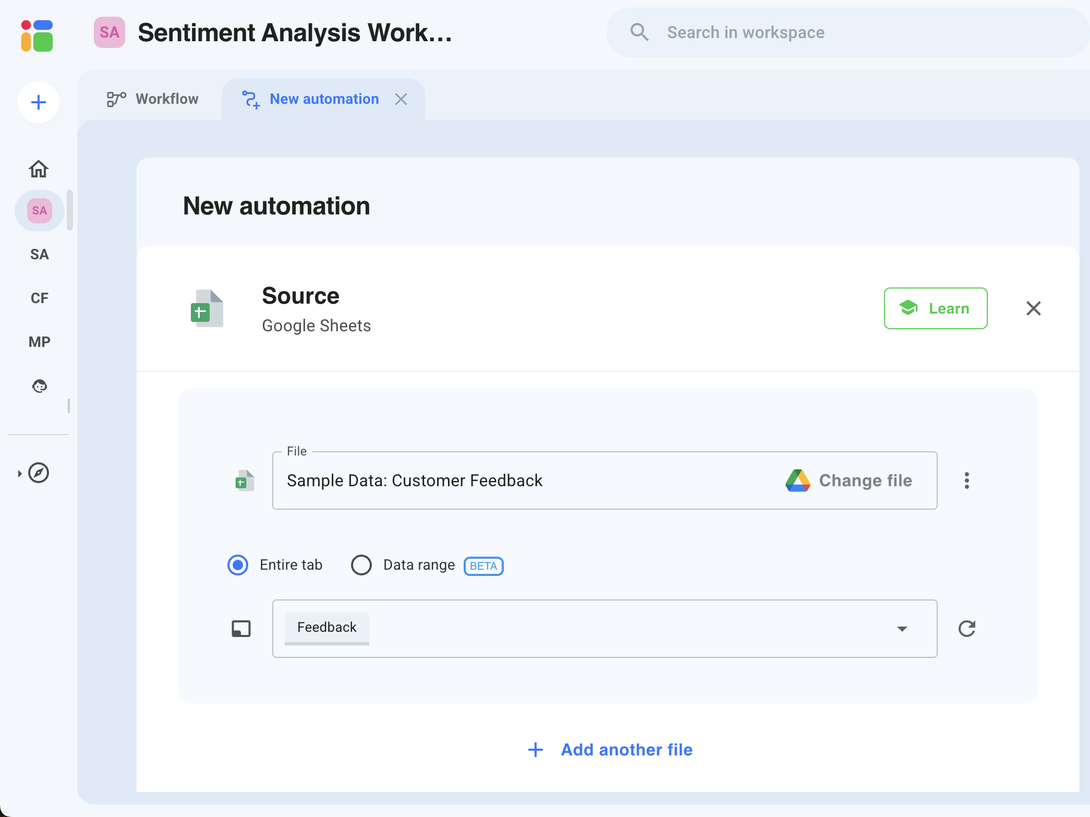This screenshot has width=1090, height=817.
Task: Open the CF workspace
Action: coord(39,297)
